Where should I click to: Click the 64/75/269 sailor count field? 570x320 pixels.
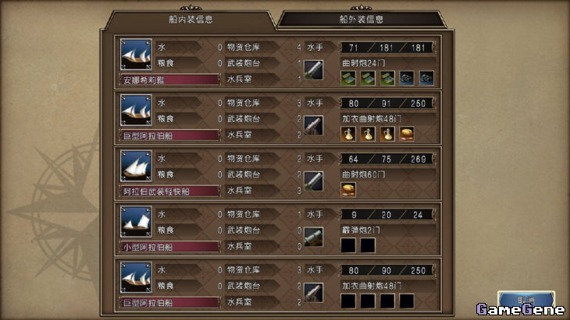click(x=387, y=159)
